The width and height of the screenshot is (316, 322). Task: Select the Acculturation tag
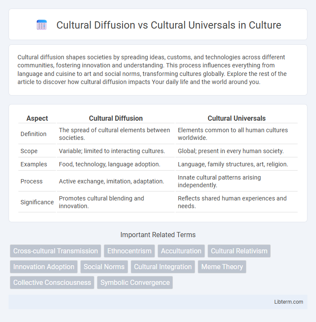(181, 251)
